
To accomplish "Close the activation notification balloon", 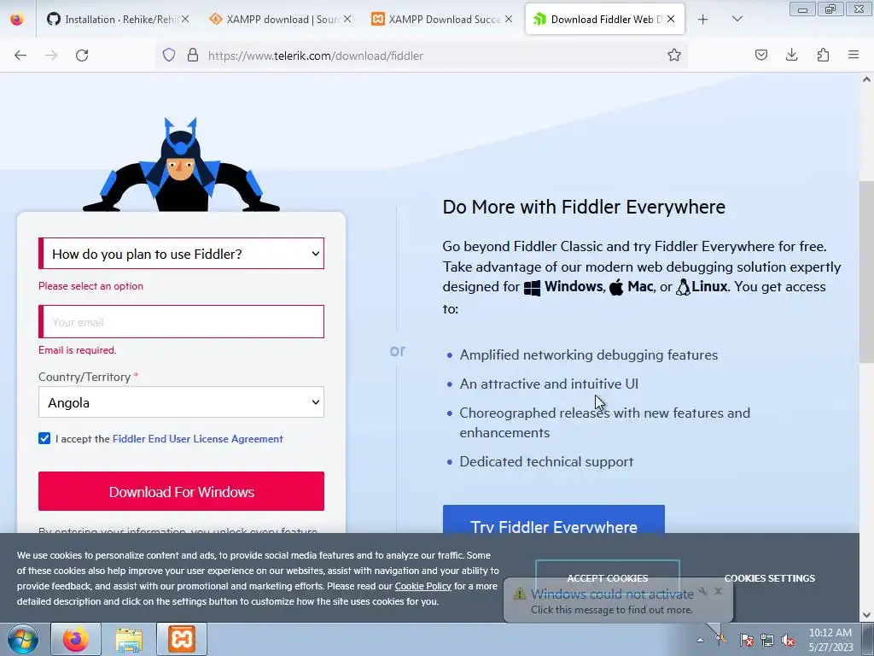I will [x=718, y=591].
